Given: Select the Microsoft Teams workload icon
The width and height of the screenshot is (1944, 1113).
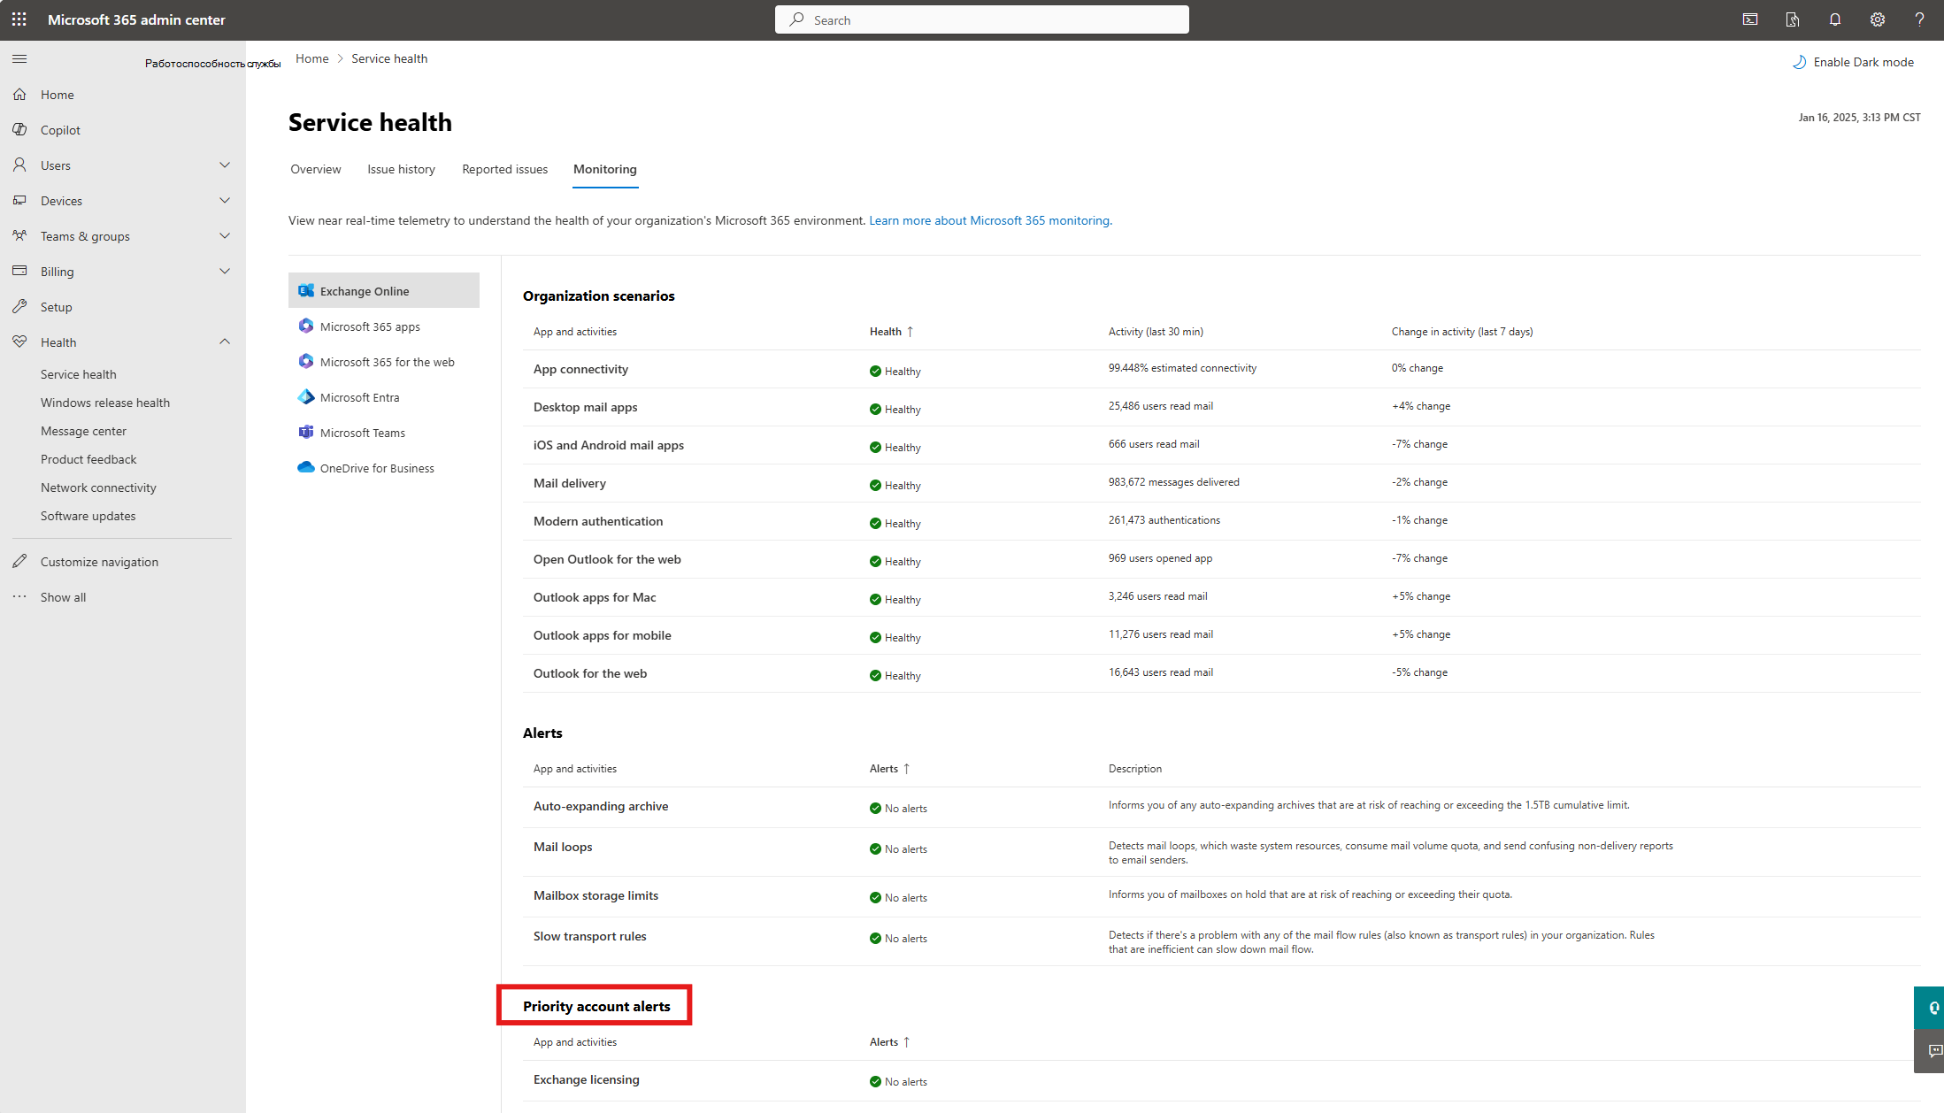Looking at the screenshot, I should point(306,432).
